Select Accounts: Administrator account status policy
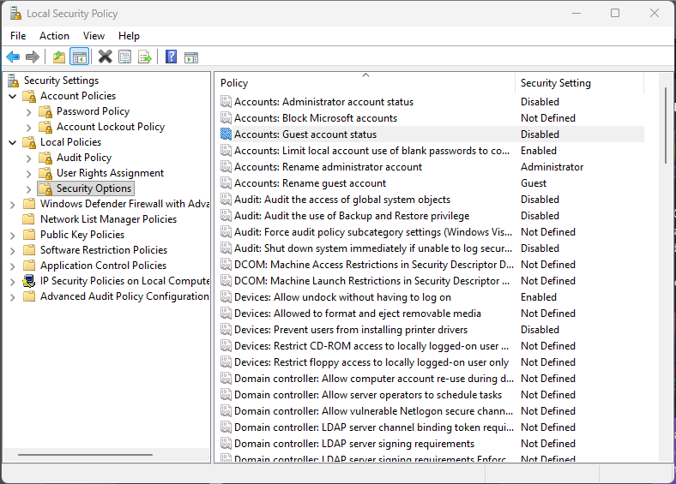The height and width of the screenshot is (484, 676). [x=323, y=102]
